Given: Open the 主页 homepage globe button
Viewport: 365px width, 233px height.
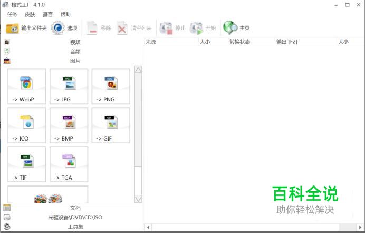Looking at the screenshot, I should point(236,28).
